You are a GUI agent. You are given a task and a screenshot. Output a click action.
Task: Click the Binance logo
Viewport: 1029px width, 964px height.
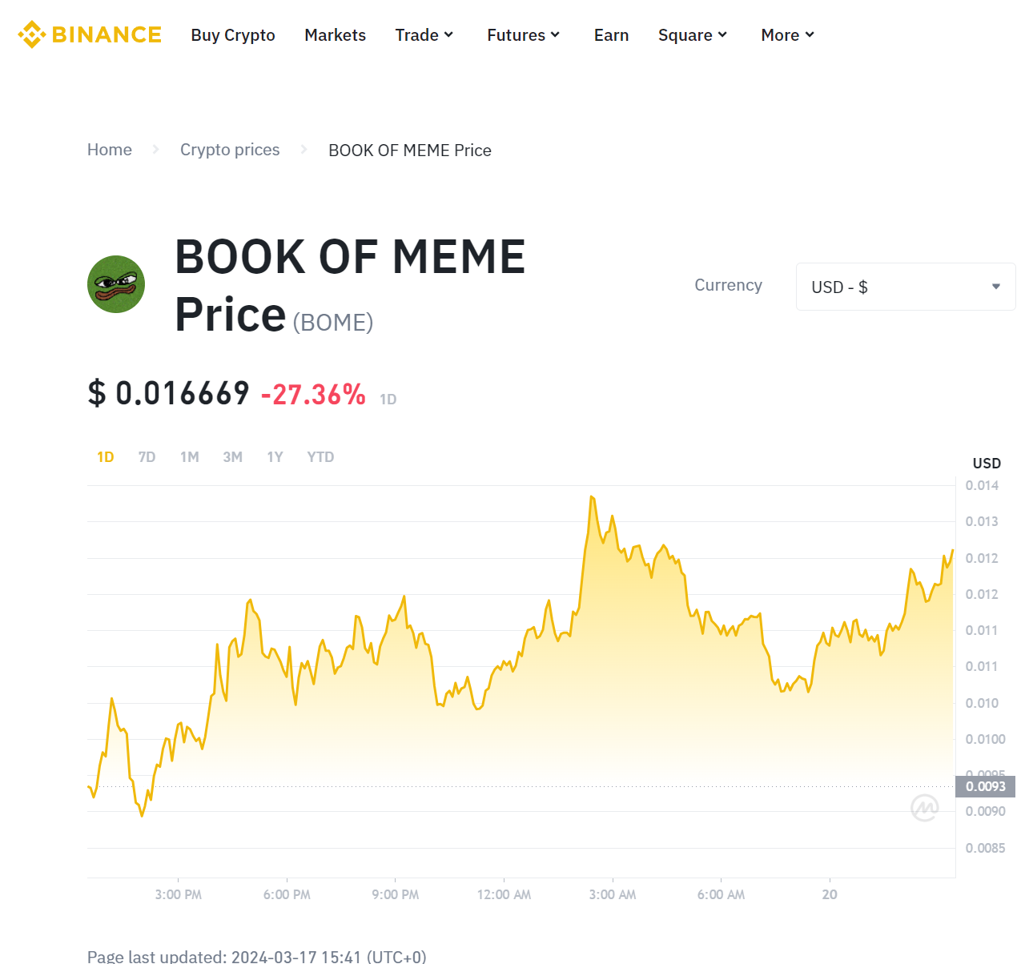tap(88, 34)
